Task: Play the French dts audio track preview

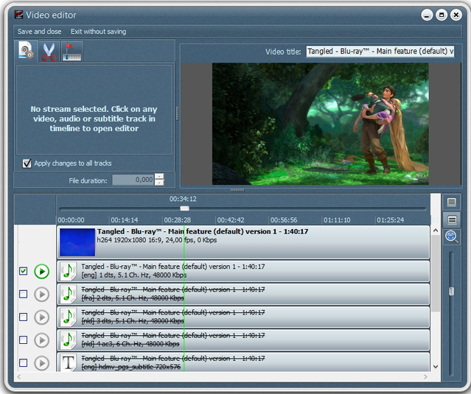Action: 42,295
